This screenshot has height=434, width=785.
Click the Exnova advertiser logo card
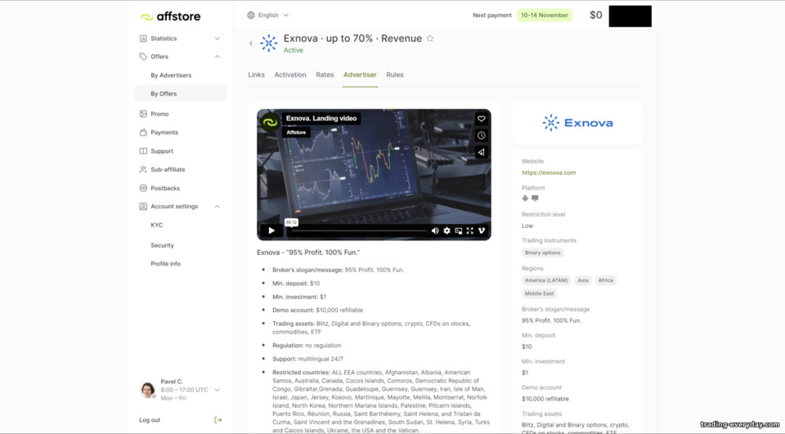pyautogui.click(x=577, y=123)
